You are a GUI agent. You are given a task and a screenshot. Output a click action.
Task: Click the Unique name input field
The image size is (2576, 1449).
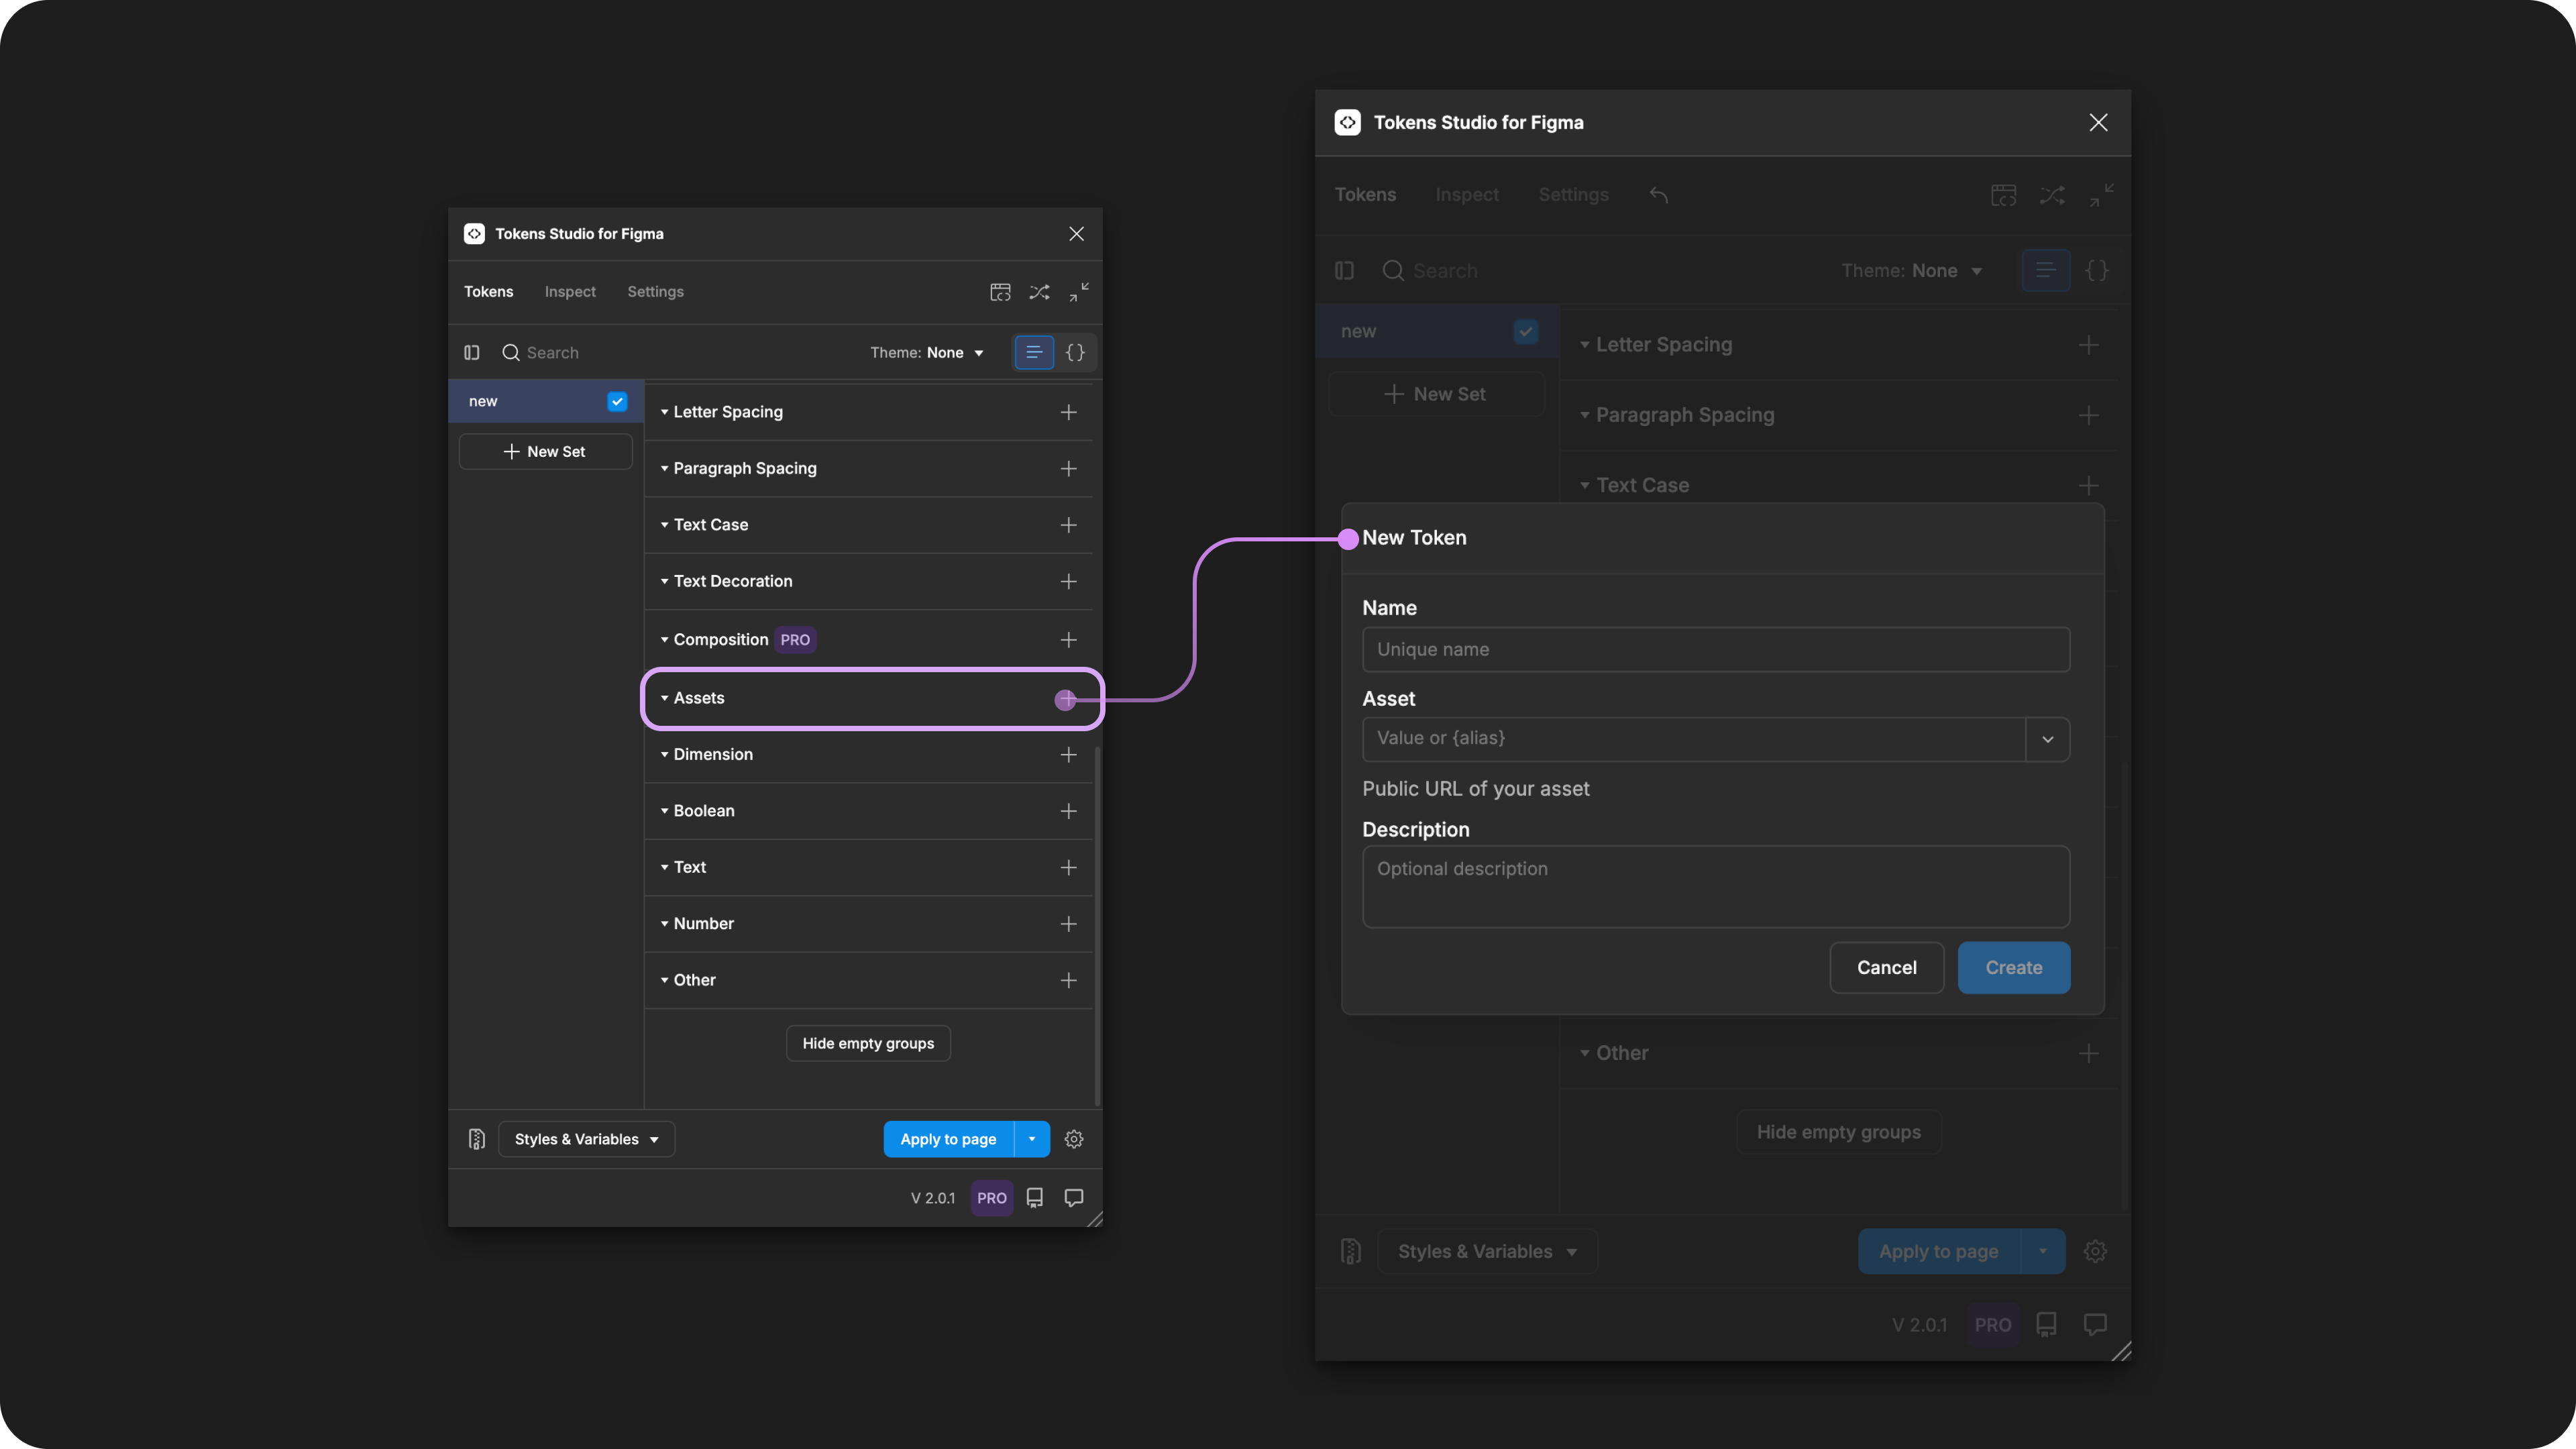click(x=1715, y=650)
